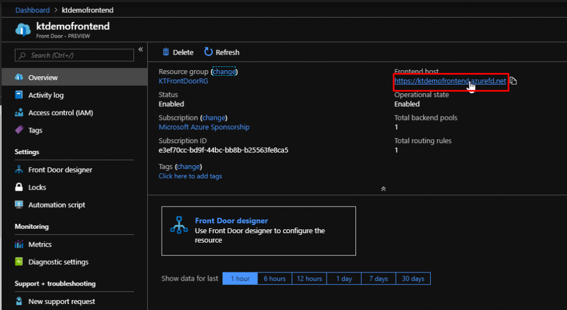Click the Delete button label
567x310 pixels.
tap(183, 52)
